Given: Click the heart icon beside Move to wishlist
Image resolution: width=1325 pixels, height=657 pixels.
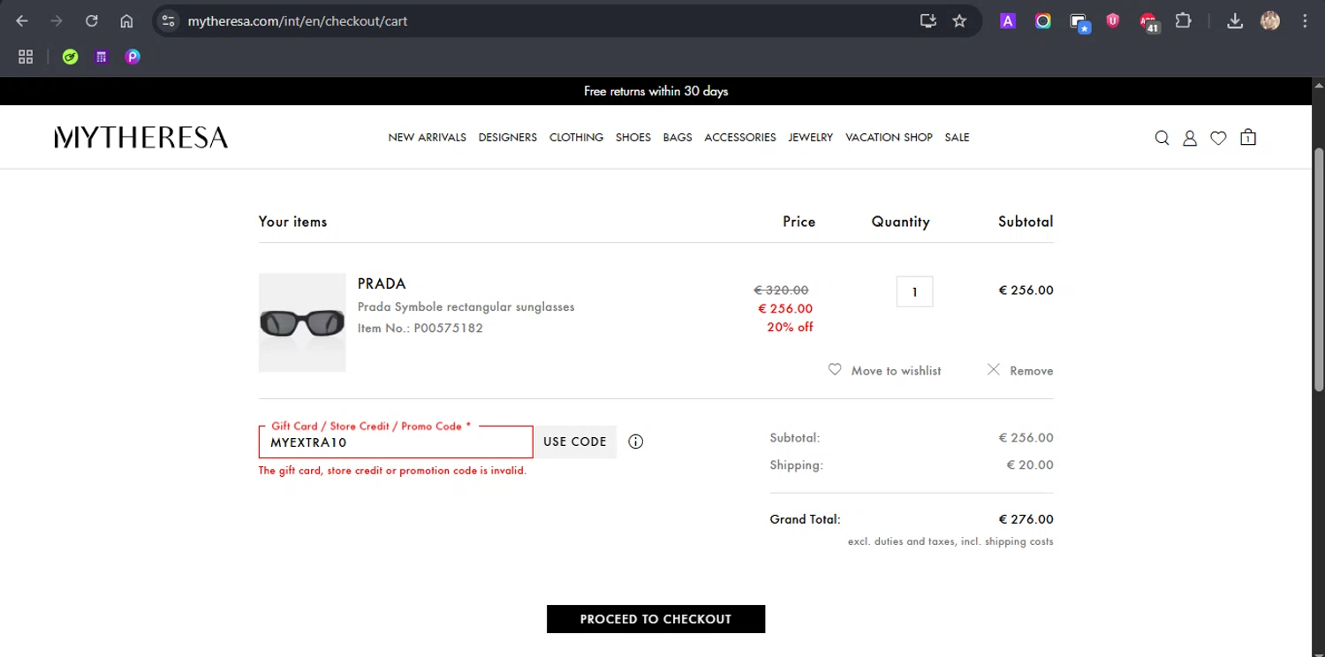Looking at the screenshot, I should click(x=835, y=370).
